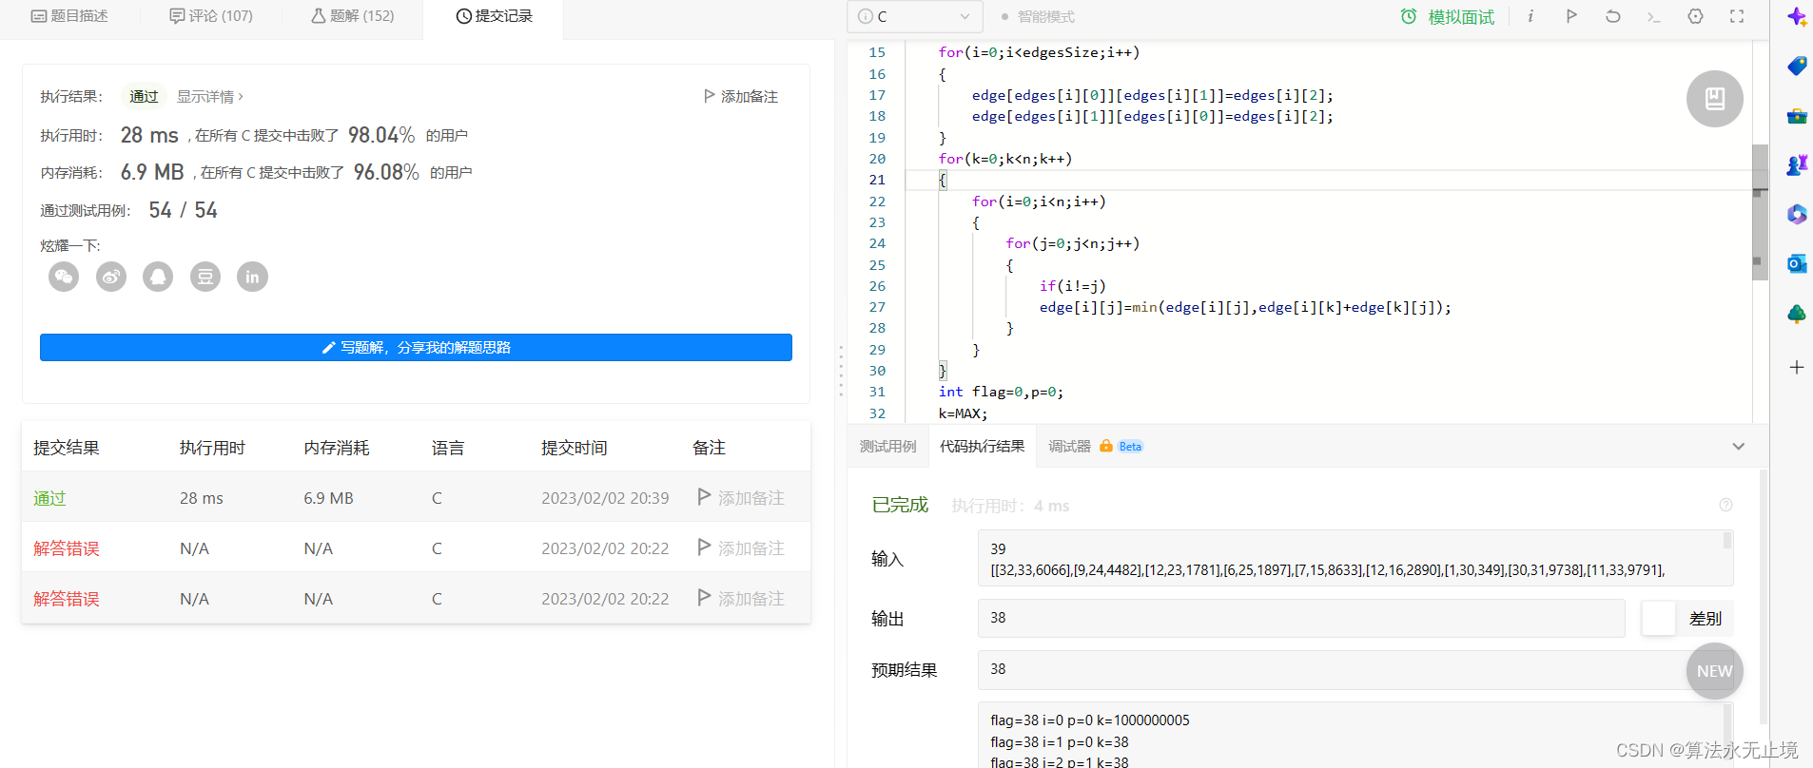Click the round NEW floating button
Image resolution: width=1813 pixels, height=768 pixels.
[x=1715, y=671]
